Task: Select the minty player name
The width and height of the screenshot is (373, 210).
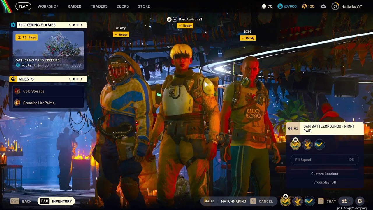Action: [121, 28]
